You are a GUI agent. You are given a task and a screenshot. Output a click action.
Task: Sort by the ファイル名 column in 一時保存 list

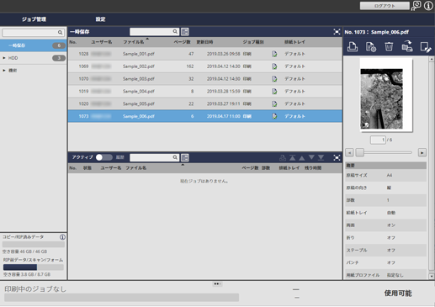(134, 42)
